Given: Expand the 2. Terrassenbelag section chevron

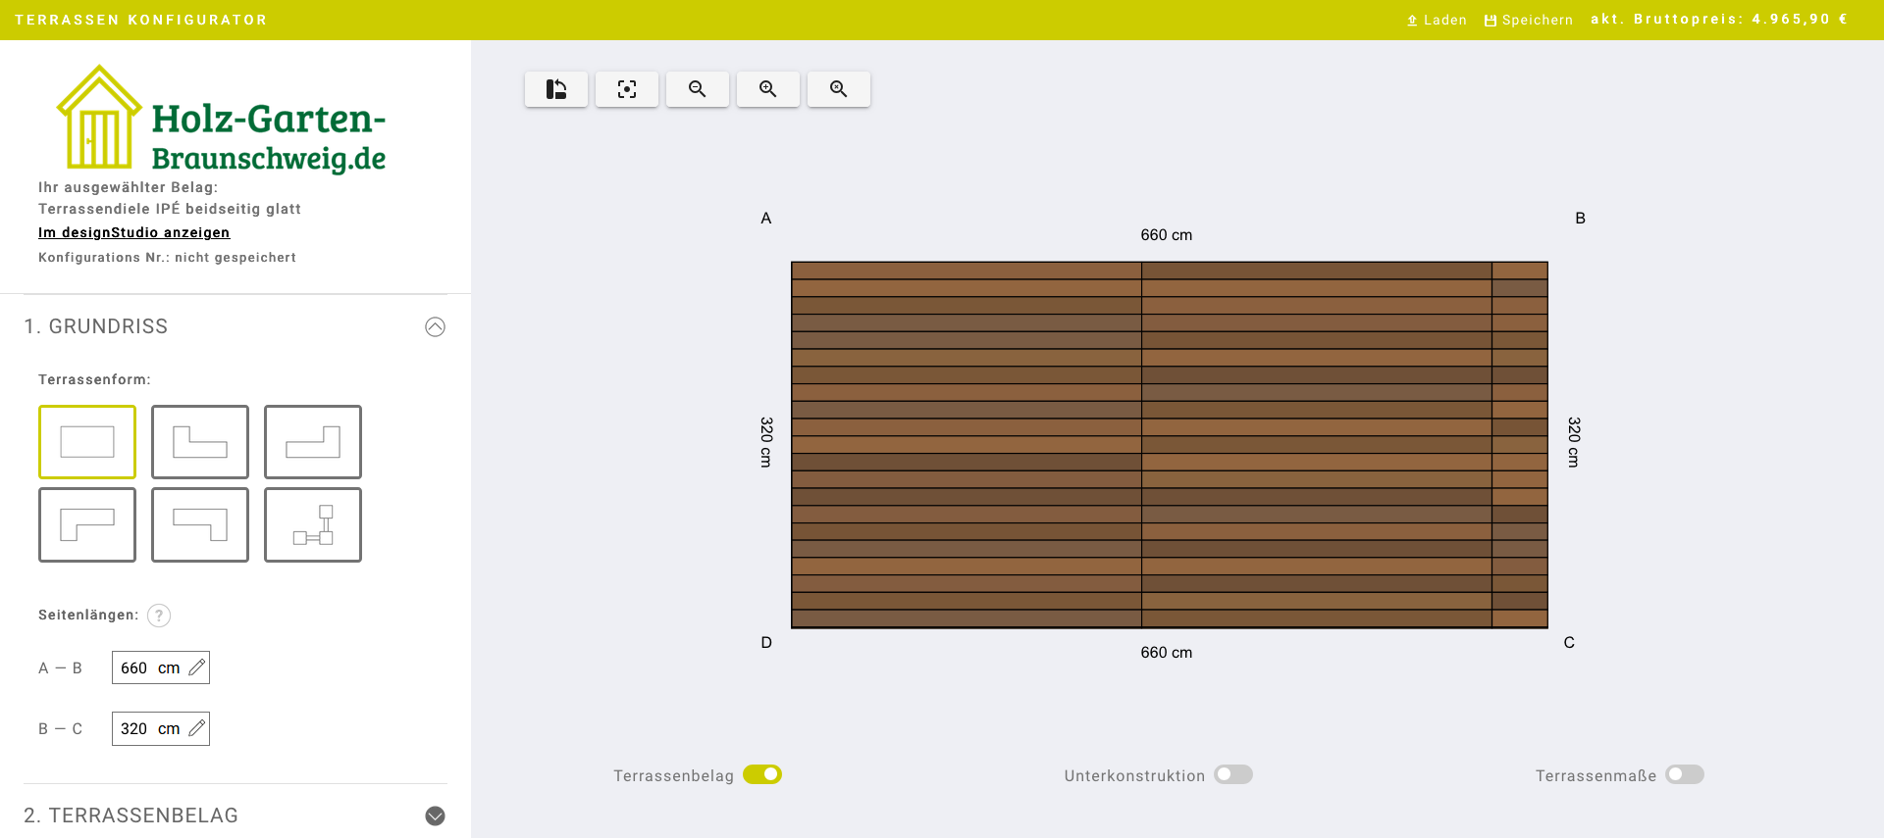Looking at the screenshot, I should click(x=435, y=816).
